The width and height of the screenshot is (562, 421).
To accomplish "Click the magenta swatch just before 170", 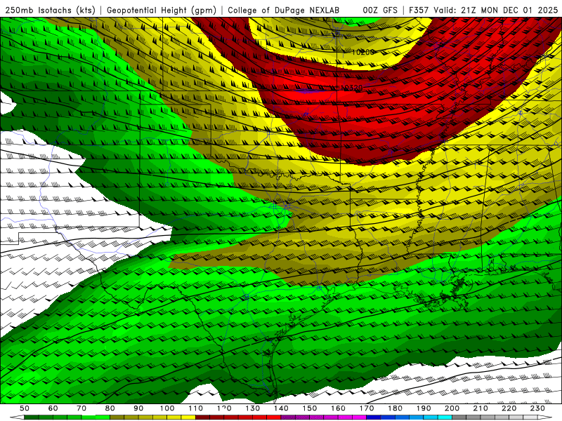I will click(x=359, y=417).
